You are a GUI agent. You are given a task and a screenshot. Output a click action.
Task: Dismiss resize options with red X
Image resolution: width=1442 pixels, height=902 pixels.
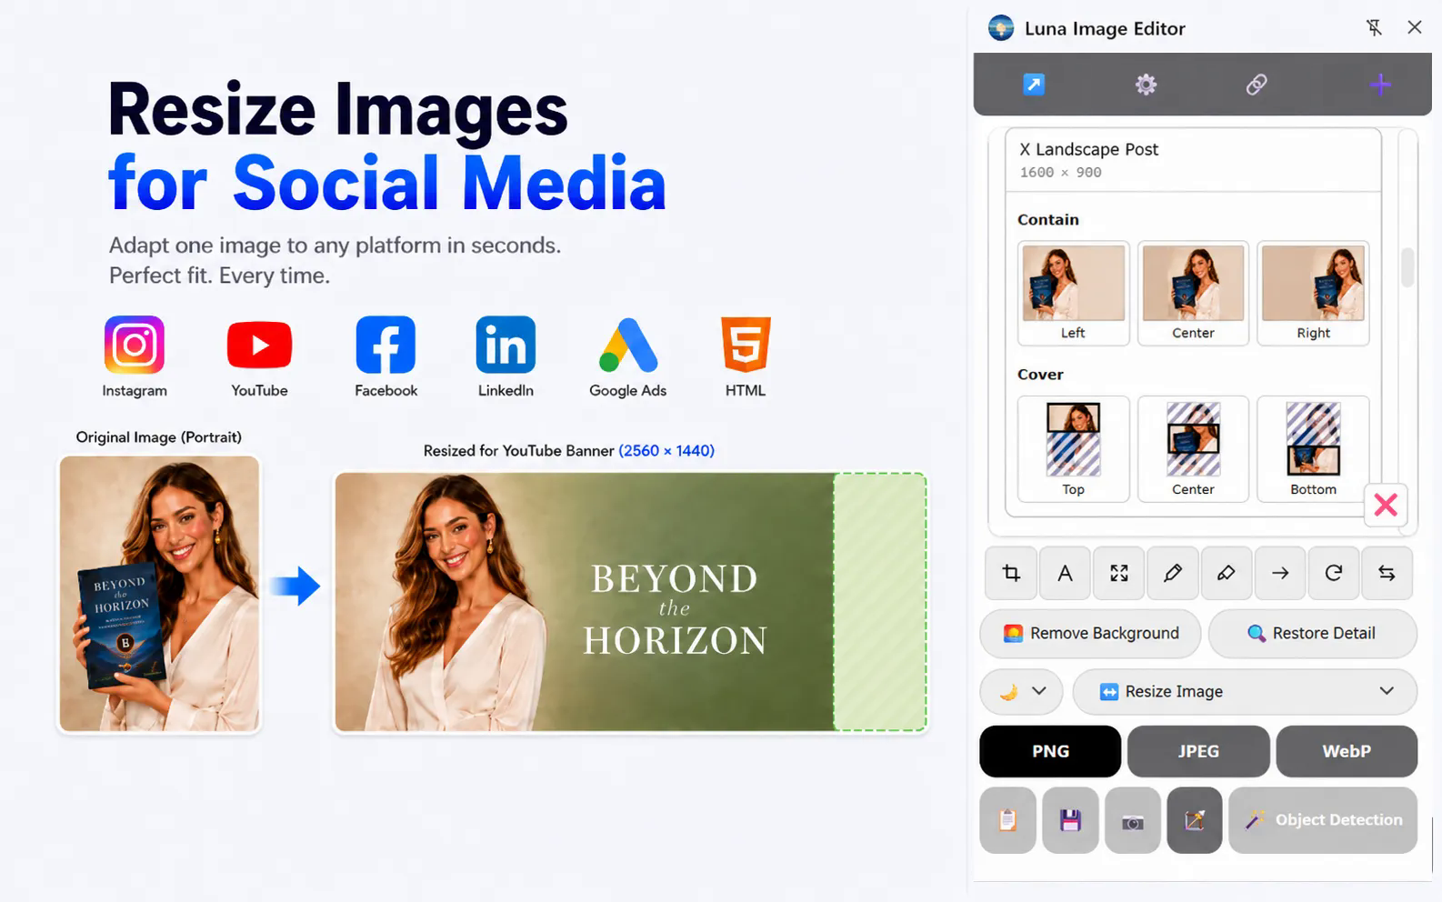(x=1386, y=505)
